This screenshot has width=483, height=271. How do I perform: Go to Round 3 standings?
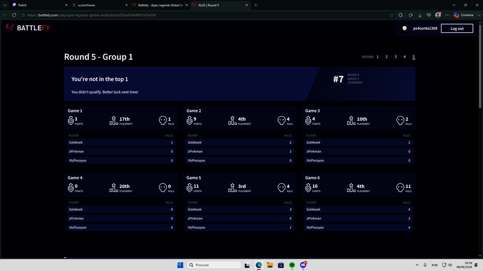[396, 57]
